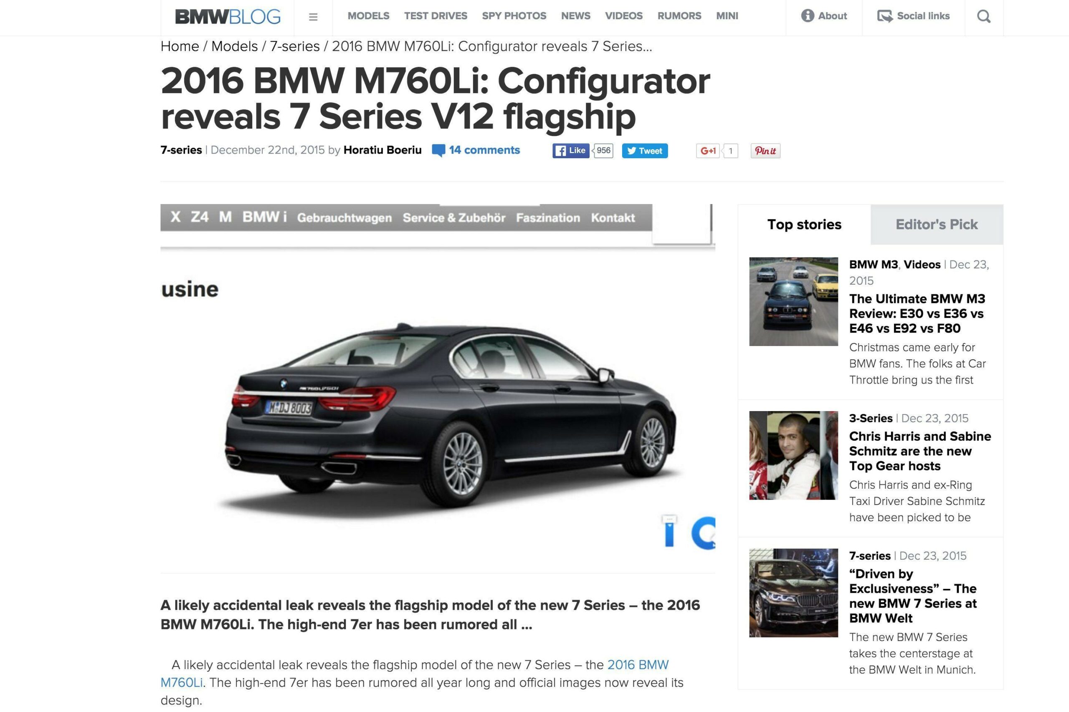1069x712 pixels.
Task: Open the SPY PHOTOS menu item
Action: (x=514, y=16)
